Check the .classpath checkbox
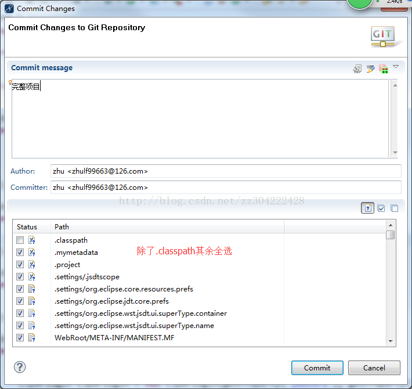The width and height of the screenshot is (412, 389). [20, 240]
